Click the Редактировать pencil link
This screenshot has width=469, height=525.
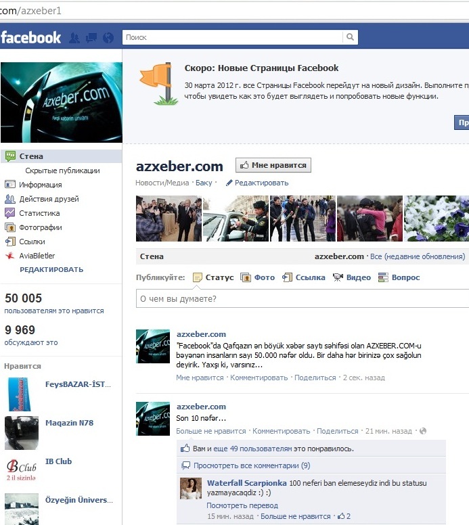point(257,183)
